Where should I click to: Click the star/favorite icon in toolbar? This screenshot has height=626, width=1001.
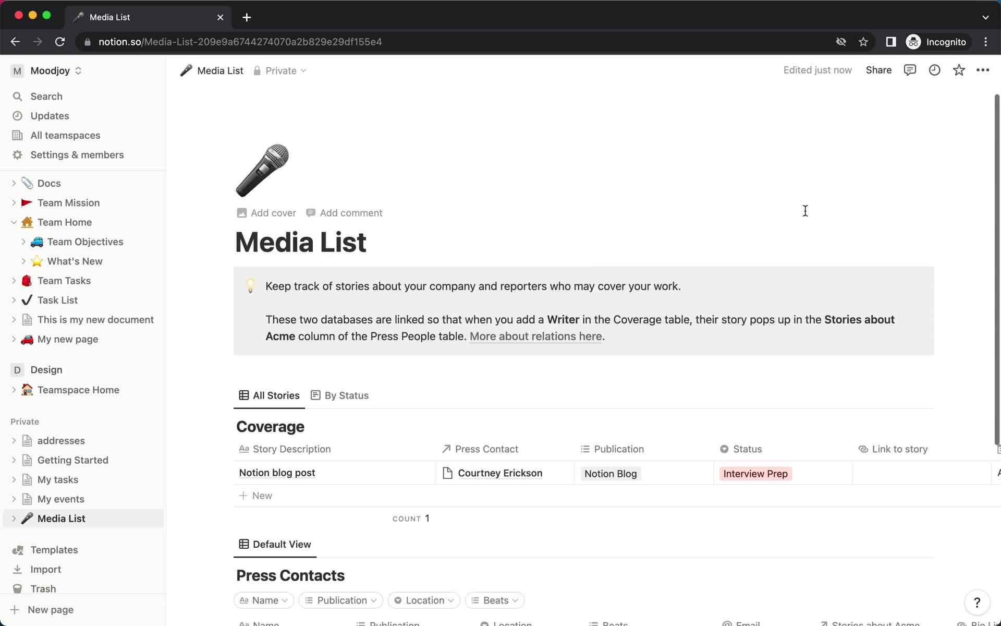tap(959, 70)
